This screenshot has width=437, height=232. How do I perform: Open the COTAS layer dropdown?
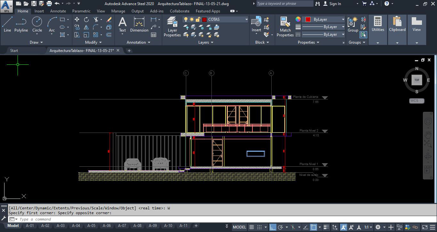pyautogui.click(x=246, y=19)
